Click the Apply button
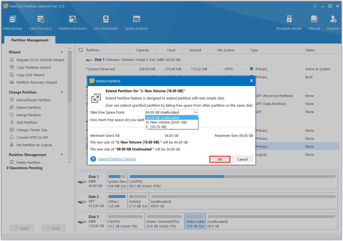This screenshot has height=241, width=343. pyautogui.click(x=22, y=228)
